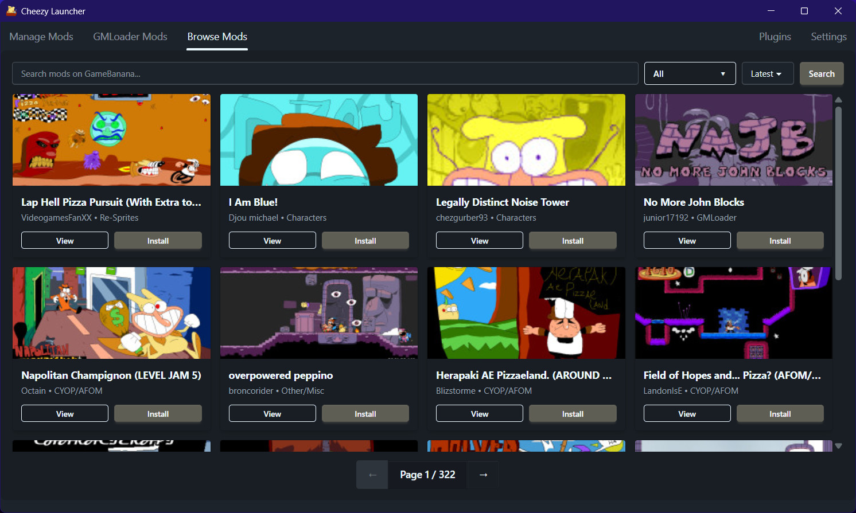Install the Field of Hopes and... Pizza? mod
The width and height of the screenshot is (856, 513).
(780, 414)
